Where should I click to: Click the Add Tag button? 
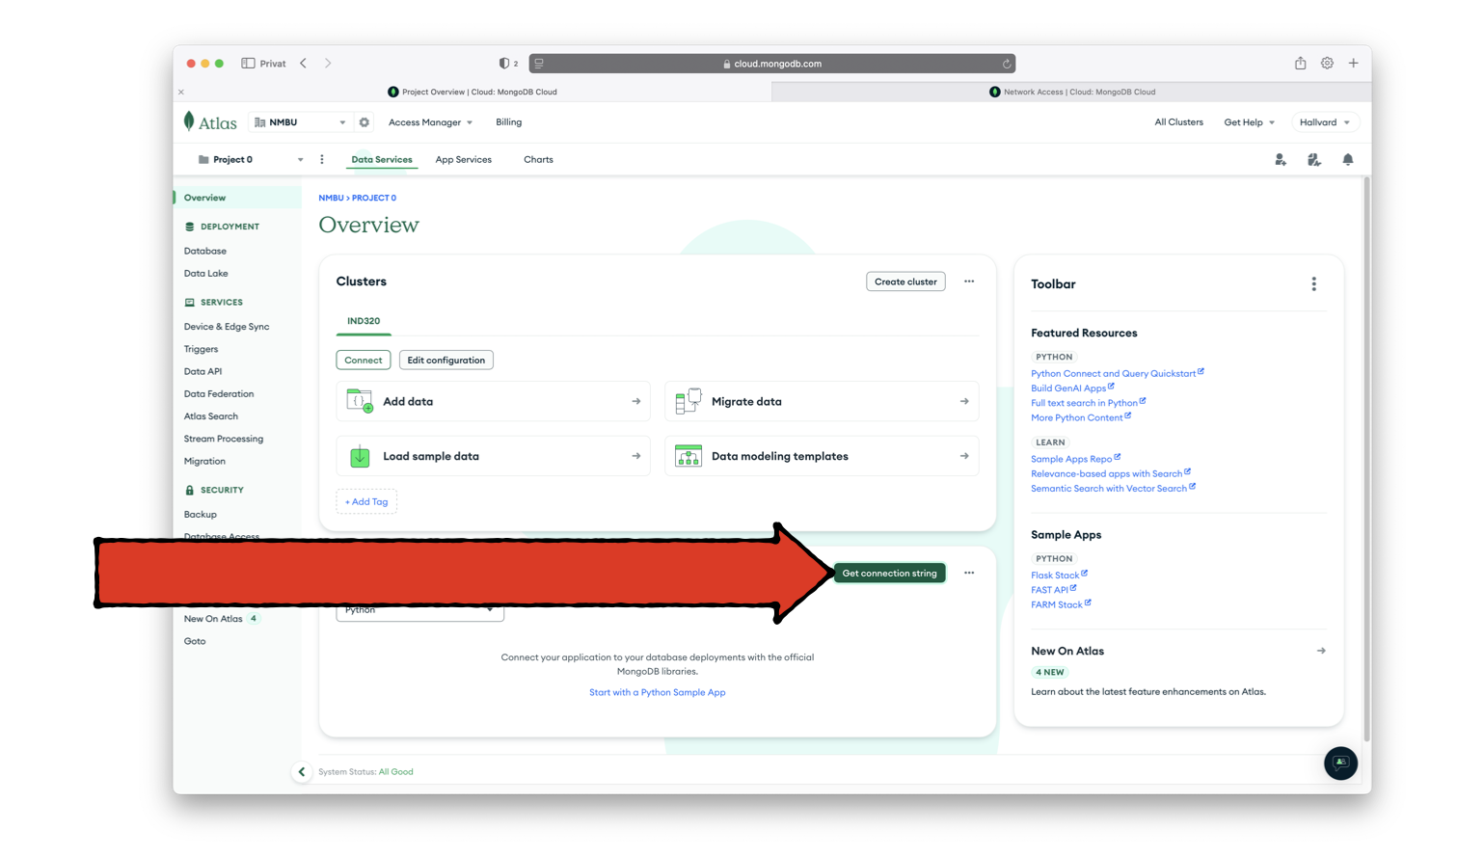[366, 501]
